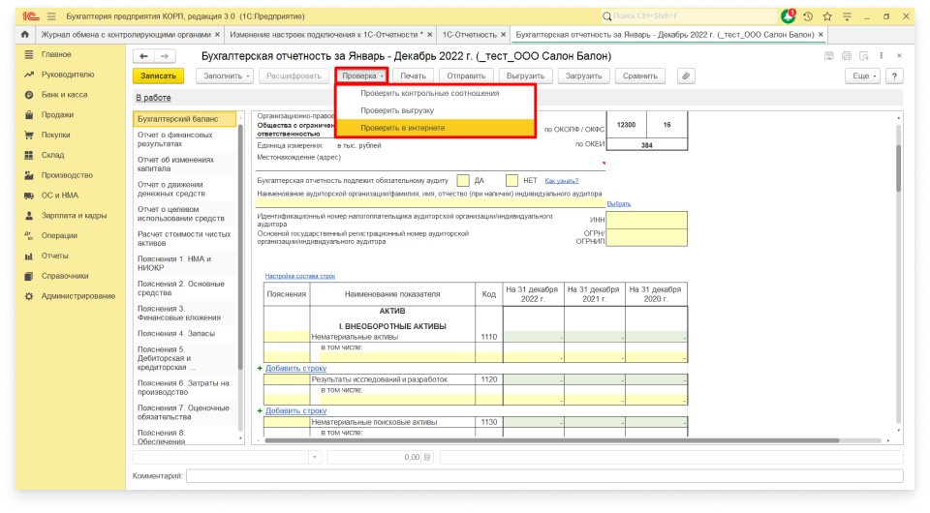This screenshot has width=930, height=513.
Task: Click the sections list vertical scrollbar
Action: [240, 249]
